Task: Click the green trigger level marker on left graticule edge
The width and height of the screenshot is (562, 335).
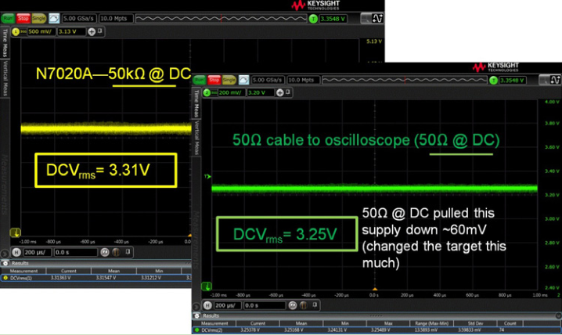Action: pyautogui.click(x=207, y=176)
